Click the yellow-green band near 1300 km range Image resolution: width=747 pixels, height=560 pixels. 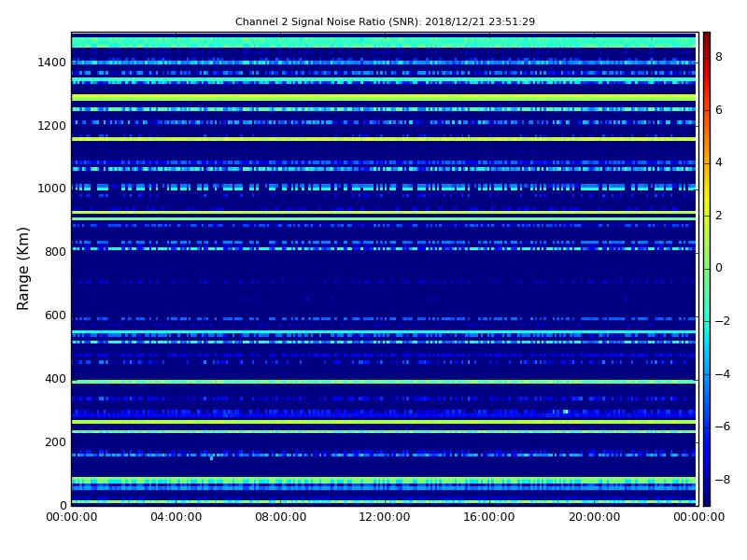pos(384,97)
